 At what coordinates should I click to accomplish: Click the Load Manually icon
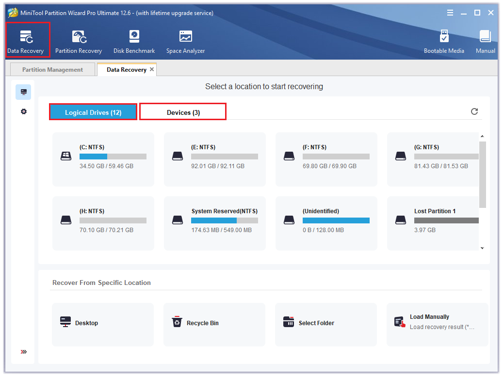(400, 322)
